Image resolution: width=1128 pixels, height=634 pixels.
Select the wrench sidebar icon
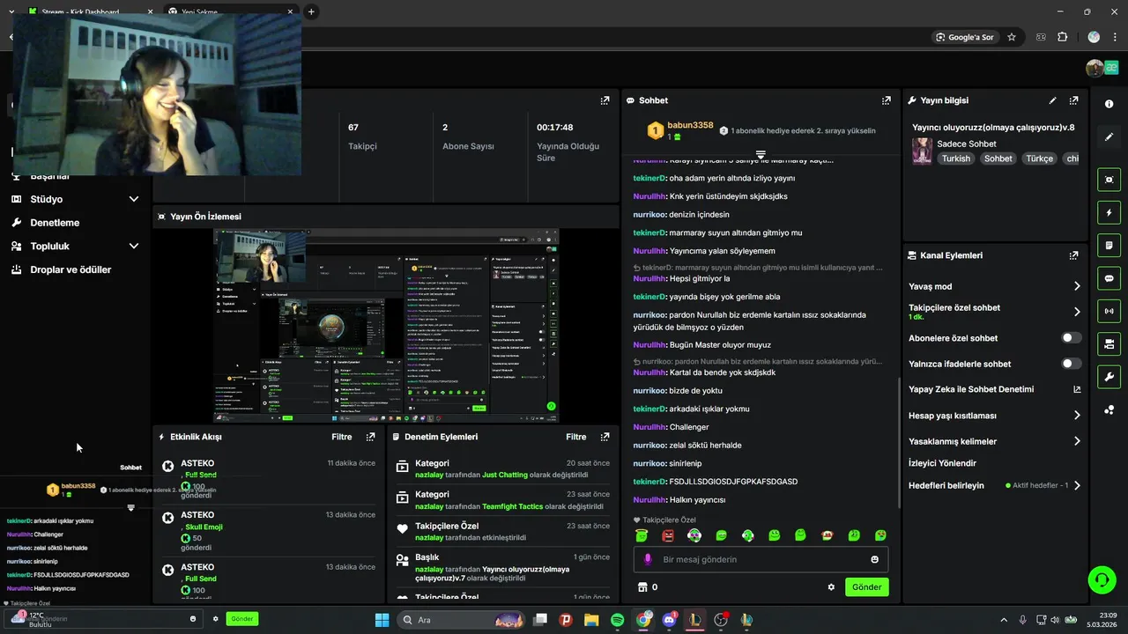pos(1109,377)
